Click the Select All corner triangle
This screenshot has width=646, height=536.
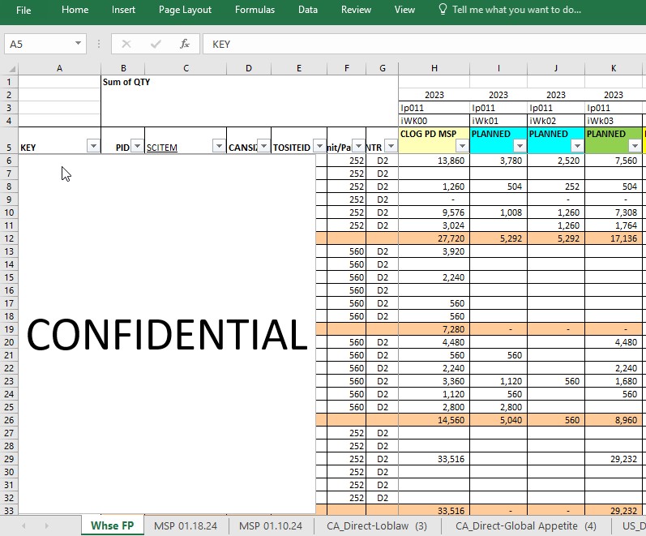(x=12, y=68)
